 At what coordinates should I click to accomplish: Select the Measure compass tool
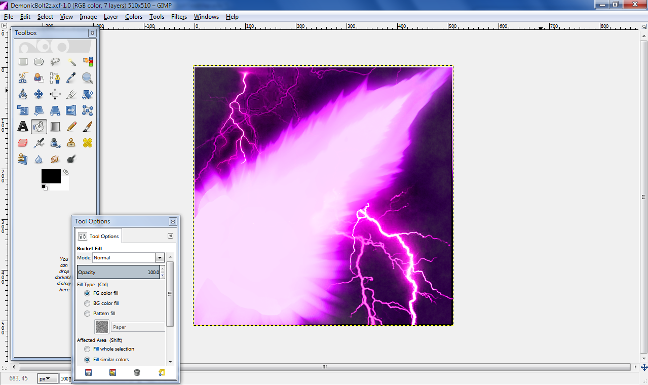click(23, 94)
